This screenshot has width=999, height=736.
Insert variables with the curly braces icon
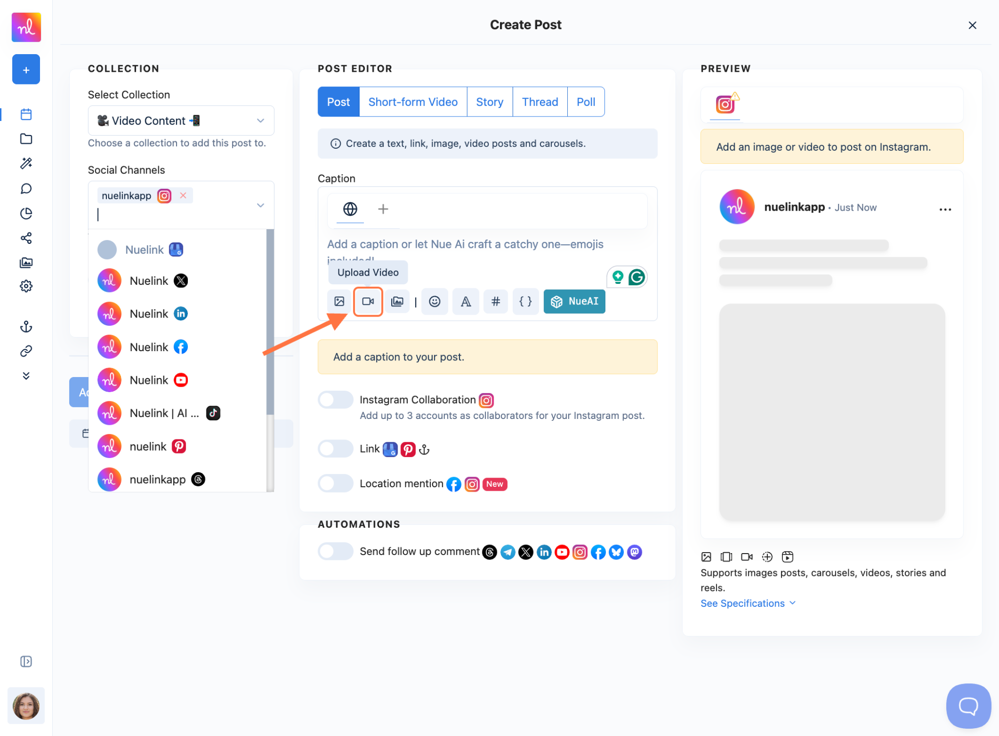pyautogui.click(x=525, y=301)
